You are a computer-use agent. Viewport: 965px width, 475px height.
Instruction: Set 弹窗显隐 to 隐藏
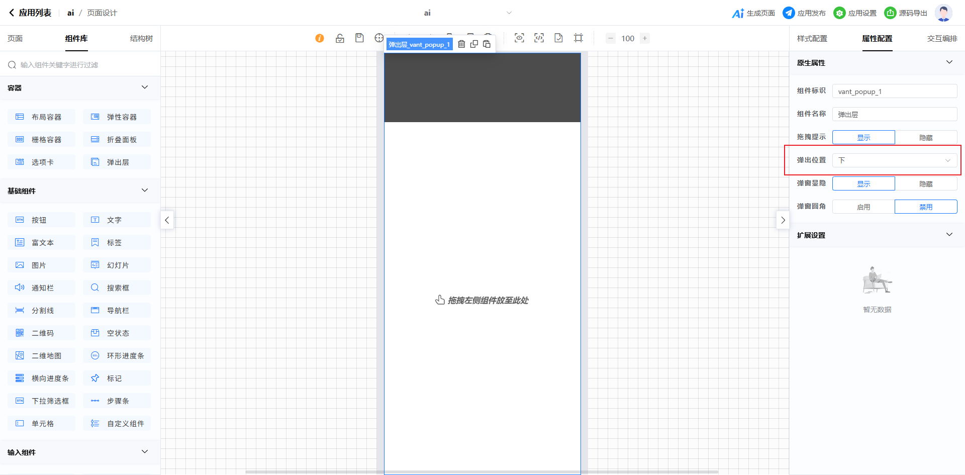(x=926, y=183)
